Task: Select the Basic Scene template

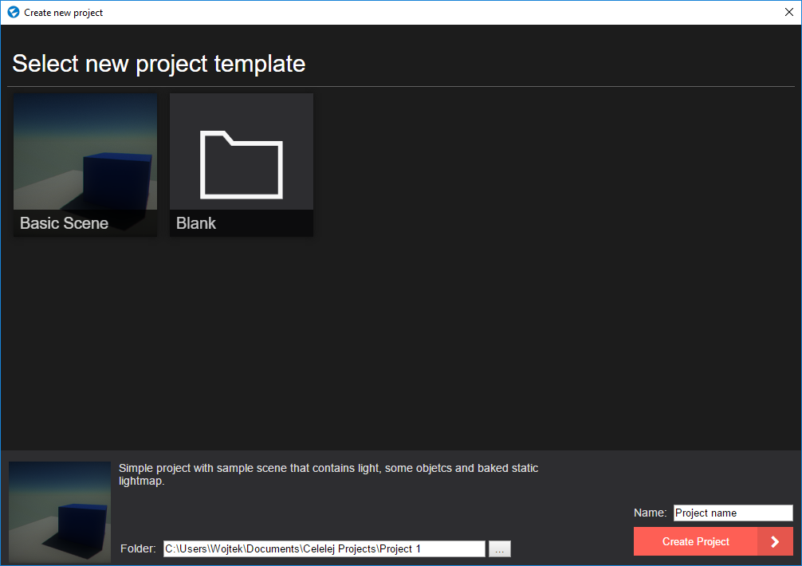Action: 85,164
